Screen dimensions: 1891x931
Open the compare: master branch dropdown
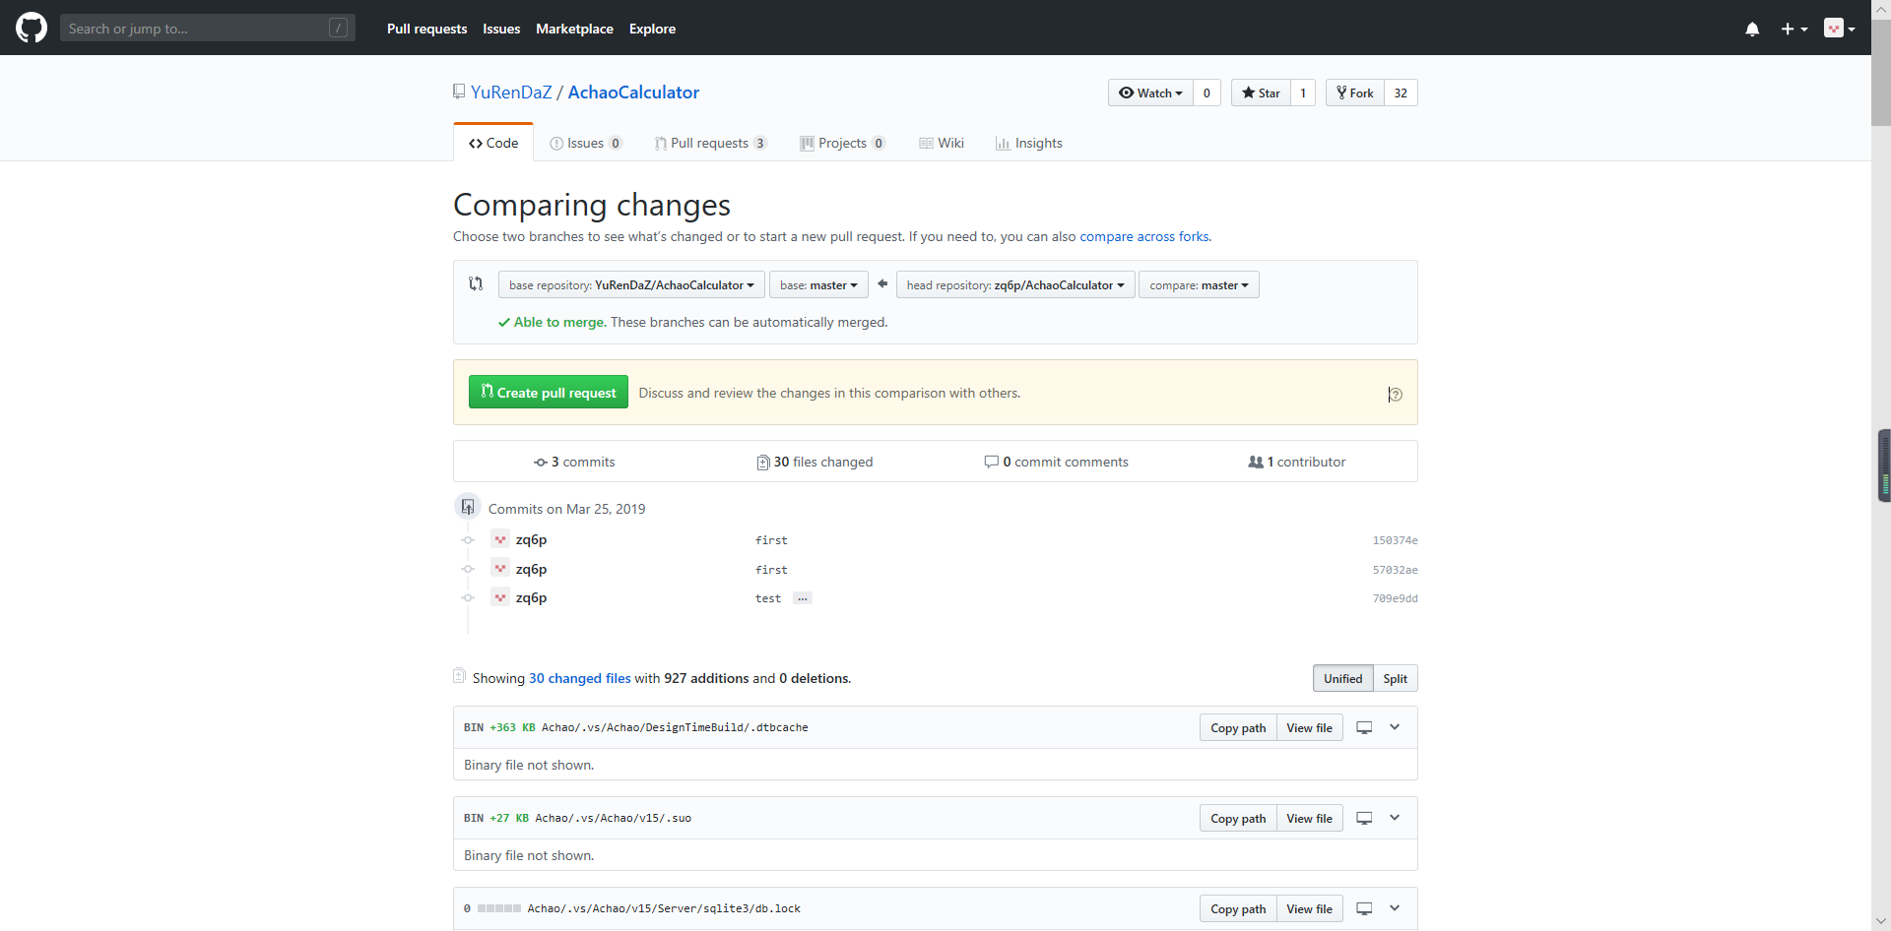[1199, 284]
